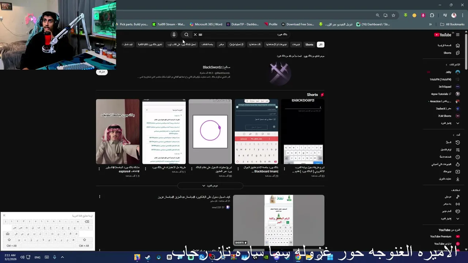Image resolution: width=468 pixels, height=263 pixels.
Task: Open the 7LM Shorts subscription
Action: (x=445, y=116)
